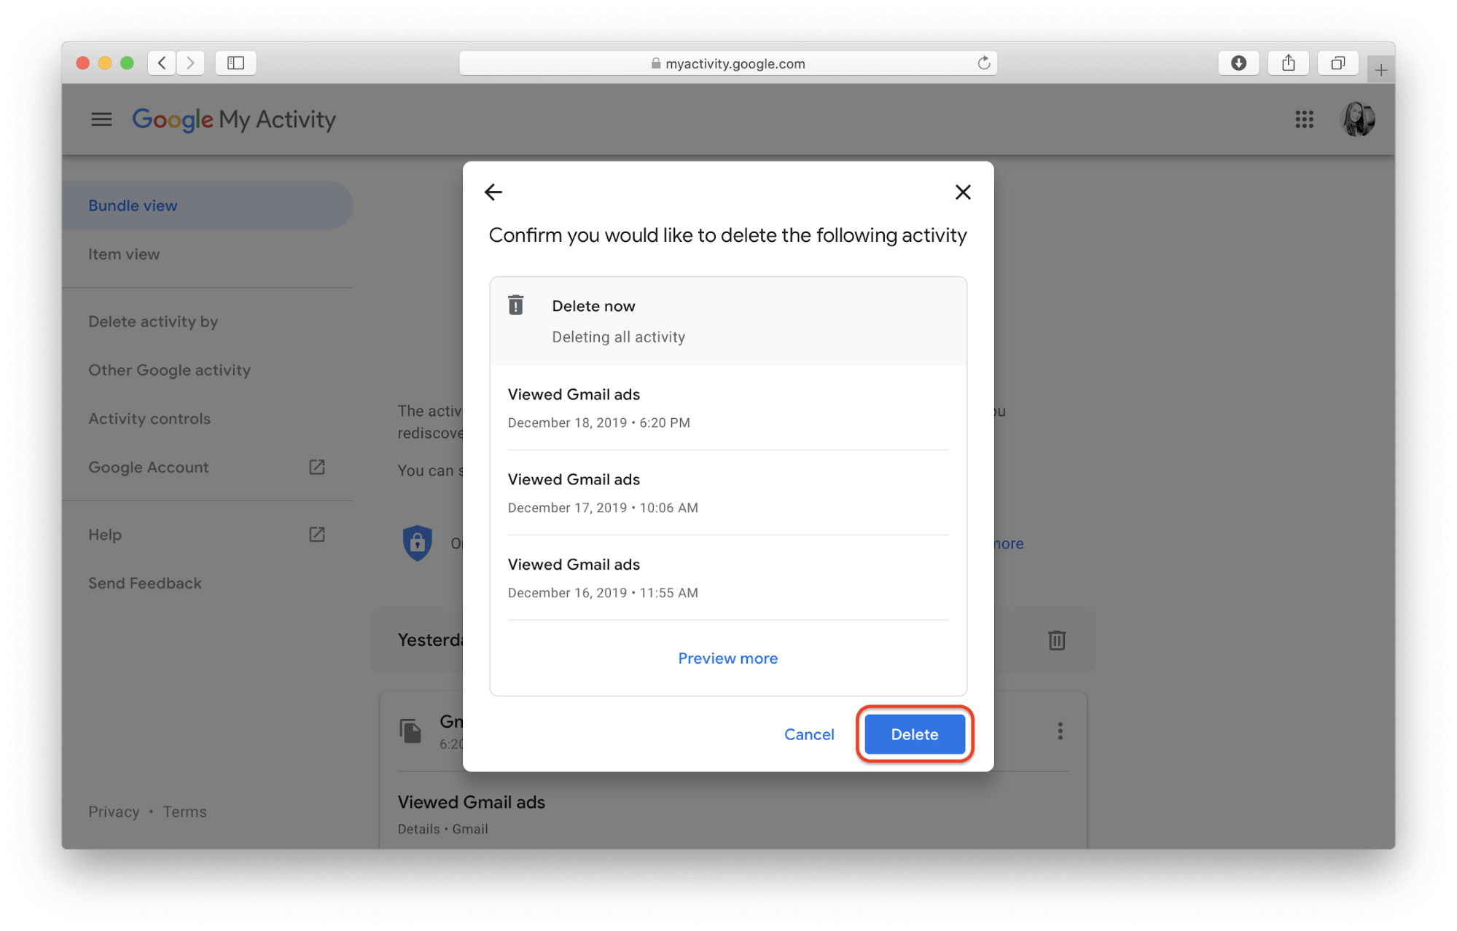Click the Google My Activity logo
This screenshot has height=931, width=1457.
coord(234,119)
